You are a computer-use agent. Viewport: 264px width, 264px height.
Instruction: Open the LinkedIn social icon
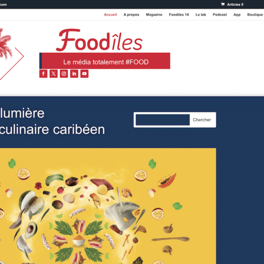(x=74, y=73)
